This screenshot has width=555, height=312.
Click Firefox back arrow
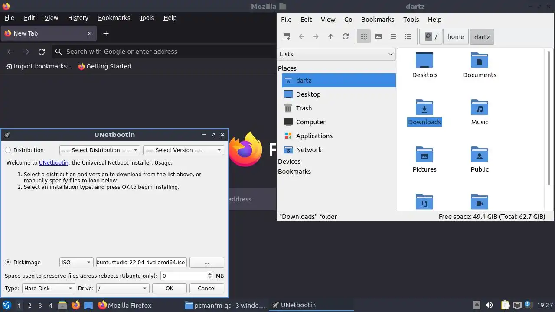tap(10, 52)
